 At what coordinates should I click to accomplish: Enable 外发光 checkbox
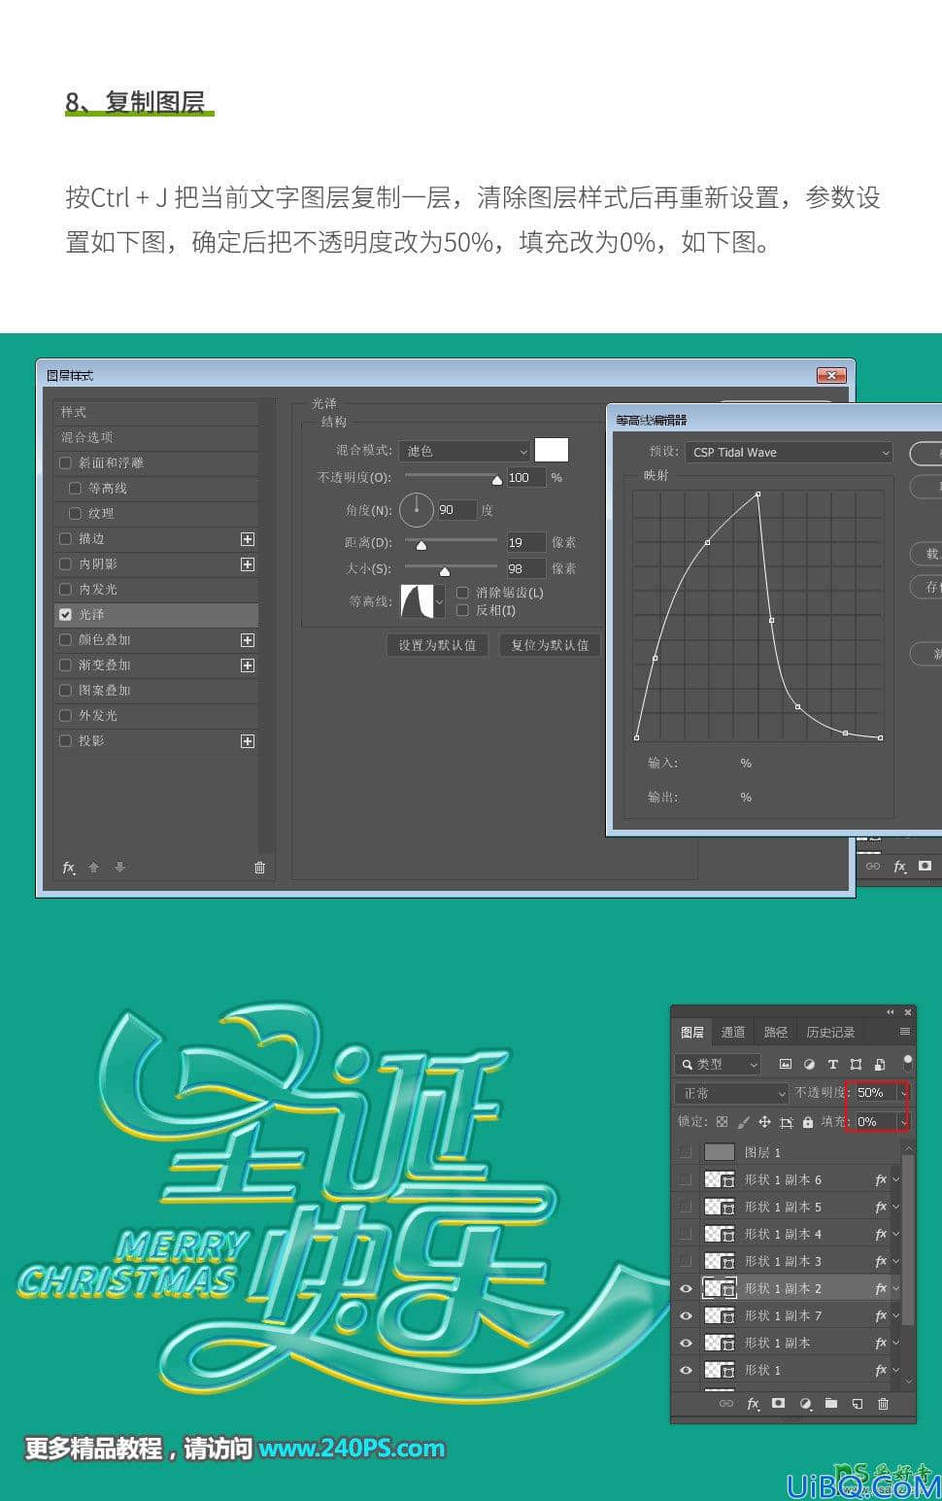click(x=66, y=716)
